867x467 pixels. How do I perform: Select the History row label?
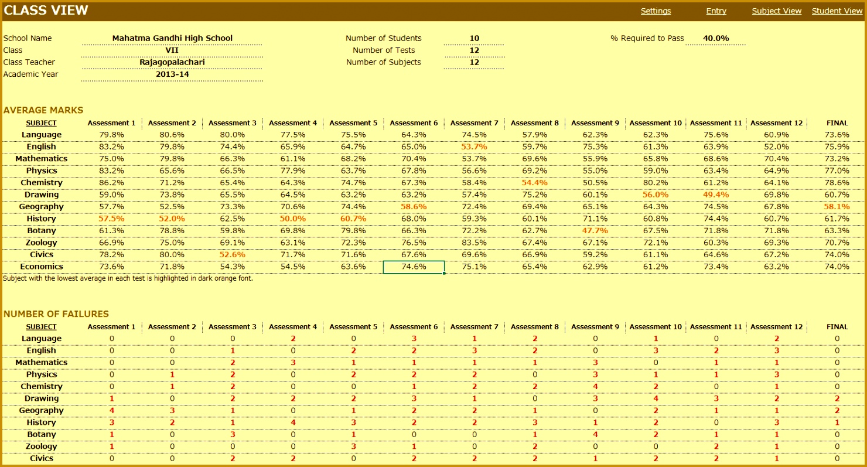click(41, 218)
